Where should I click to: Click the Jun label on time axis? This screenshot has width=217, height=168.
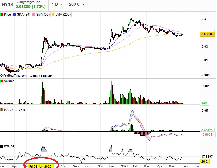pos(185,166)
